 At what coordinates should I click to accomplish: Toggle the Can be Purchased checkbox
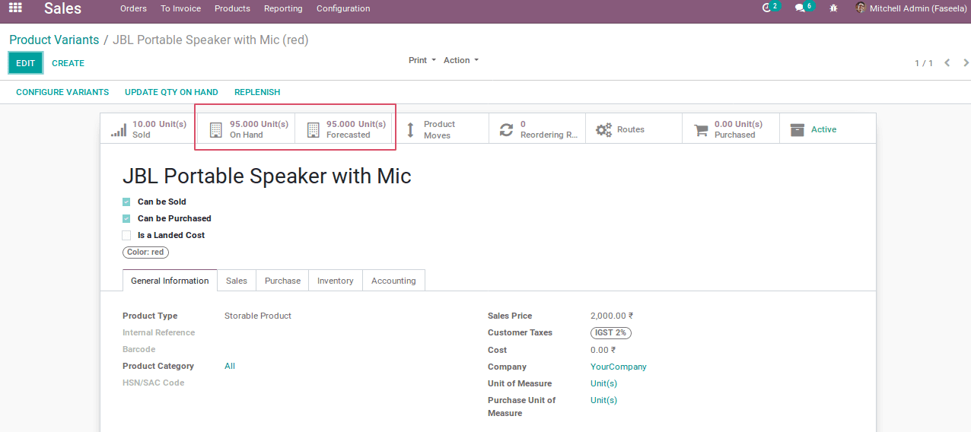pyautogui.click(x=126, y=218)
